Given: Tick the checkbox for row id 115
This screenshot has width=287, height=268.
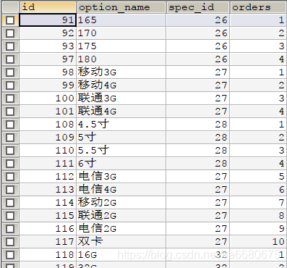Looking at the screenshot, I should 10,216.
